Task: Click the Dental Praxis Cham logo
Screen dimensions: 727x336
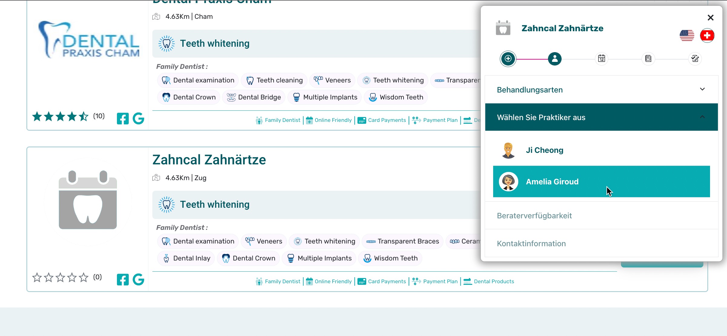Action: coord(89,40)
